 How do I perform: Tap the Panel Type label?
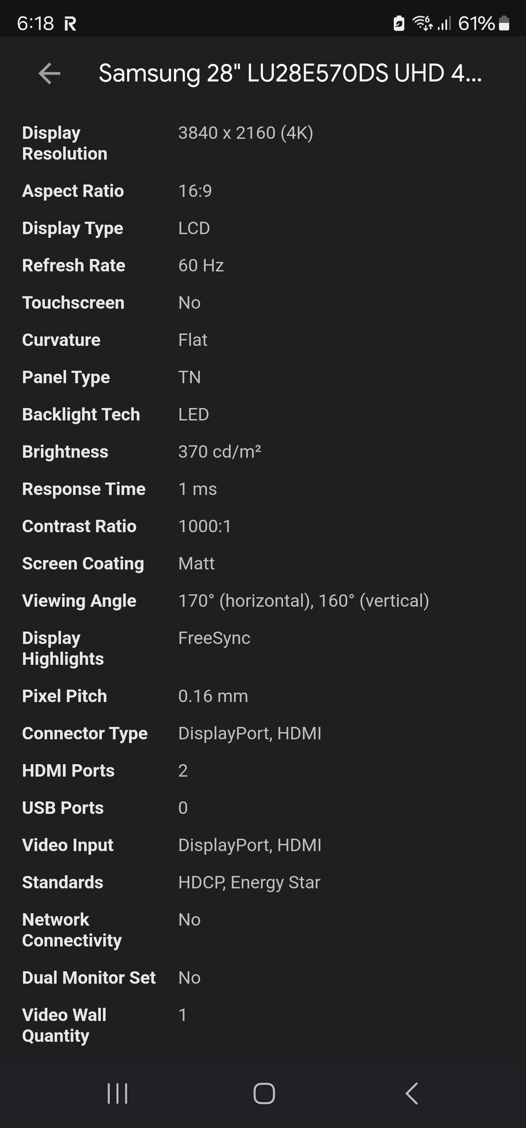66,377
